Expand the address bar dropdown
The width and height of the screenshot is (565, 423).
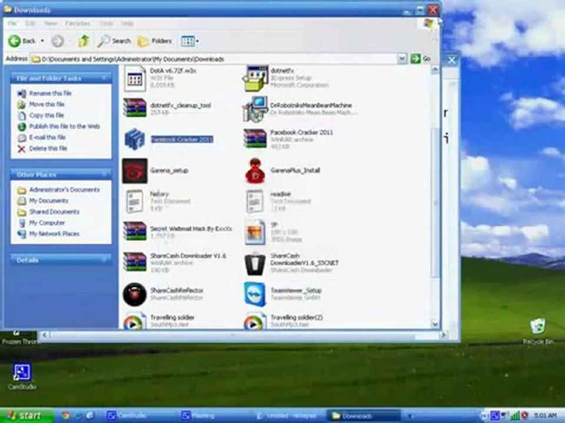point(402,59)
